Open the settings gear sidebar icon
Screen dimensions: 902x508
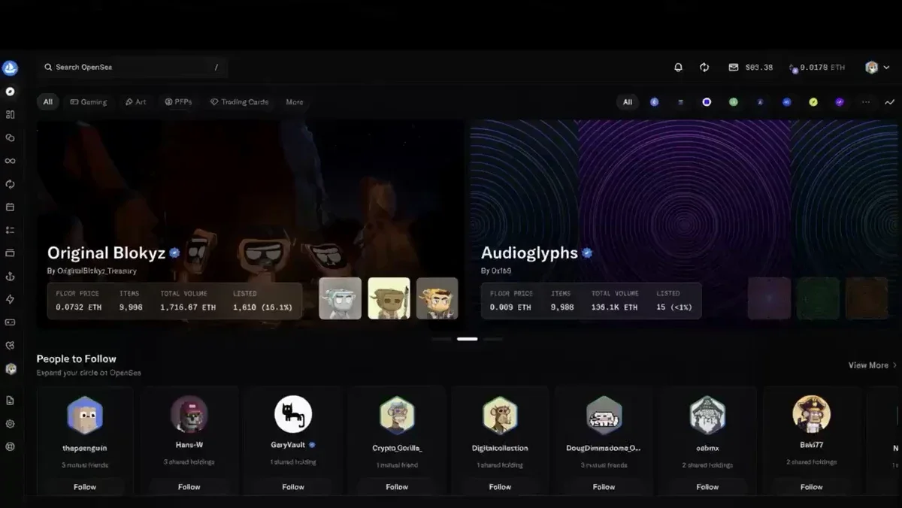10,424
